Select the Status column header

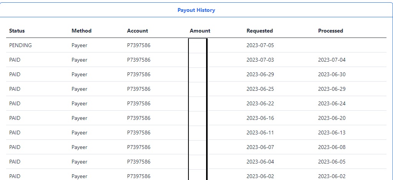point(17,31)
